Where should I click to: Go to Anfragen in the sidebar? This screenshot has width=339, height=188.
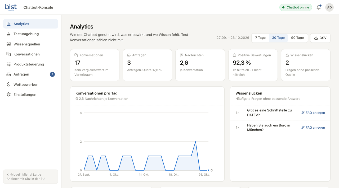30,74
